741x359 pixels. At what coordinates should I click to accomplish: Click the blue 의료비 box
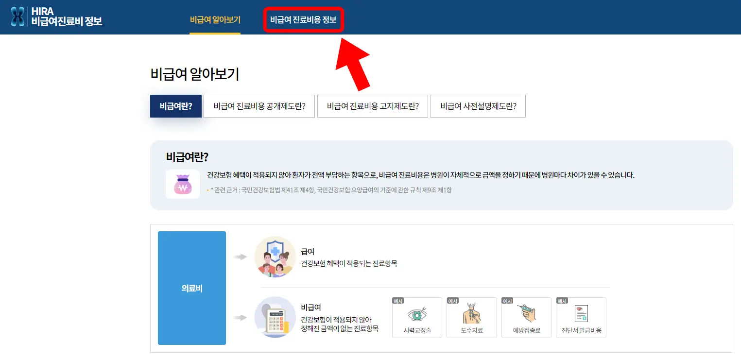(191, 288)
